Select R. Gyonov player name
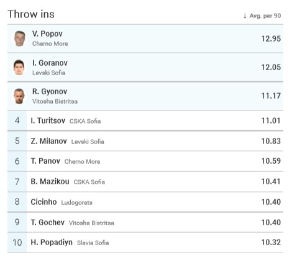This screenshot has width=297, height=265. 50,91
